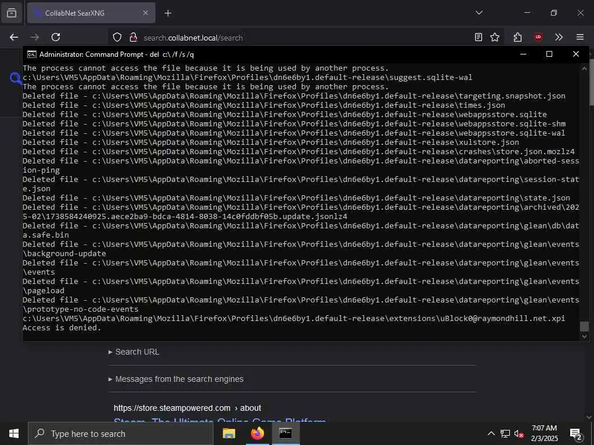
Task: Open a new browser tab
Action: pyautogui.click(x=168, y=13)
